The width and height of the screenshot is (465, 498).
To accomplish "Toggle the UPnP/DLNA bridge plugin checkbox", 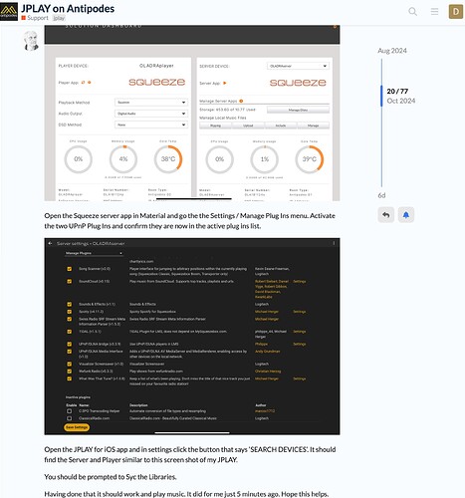I will (70, 344).
